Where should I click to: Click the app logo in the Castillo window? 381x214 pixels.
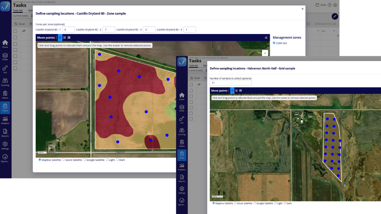[5, 6]
